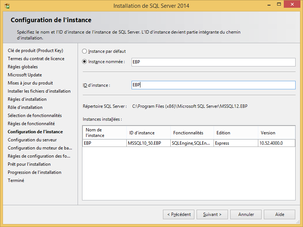This screenshot has width=303, height=227.
Task: Click 'Règles de fonctionnalité' step
Action: coord(31,124)
